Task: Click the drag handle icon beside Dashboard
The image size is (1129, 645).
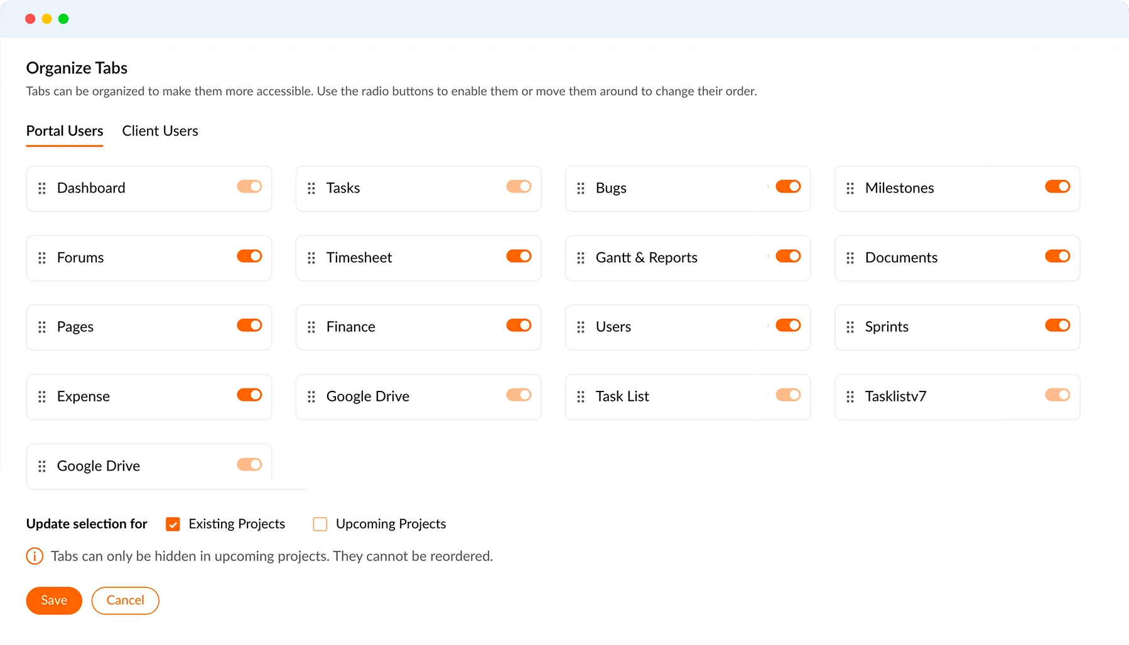Action: [x=42, y=188]
